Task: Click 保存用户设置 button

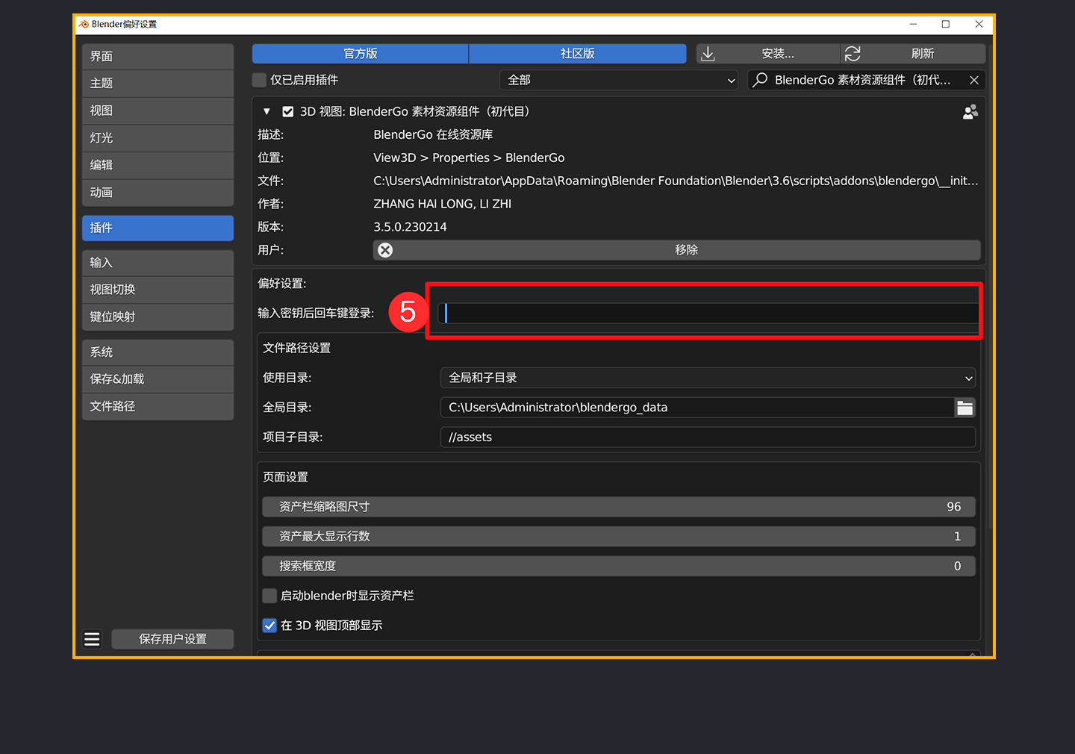Action: (x=172, y=639)
